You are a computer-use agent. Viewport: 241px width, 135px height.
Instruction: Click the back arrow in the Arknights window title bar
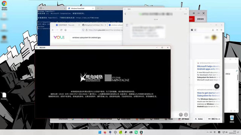(37, 48)
